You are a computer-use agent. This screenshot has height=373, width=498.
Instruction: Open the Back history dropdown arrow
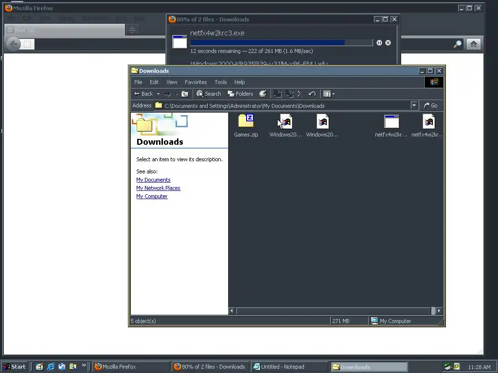[x=158, y=94]
